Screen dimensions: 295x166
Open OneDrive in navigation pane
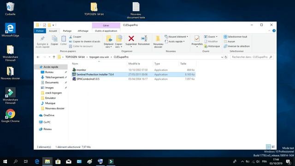point(49,115)
